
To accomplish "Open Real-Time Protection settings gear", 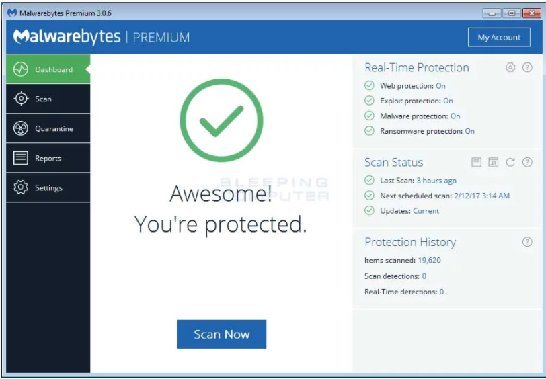I will coord(510,67).
